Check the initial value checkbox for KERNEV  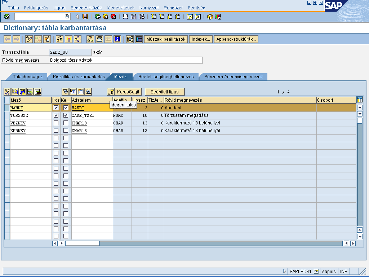tap(66, 131)
